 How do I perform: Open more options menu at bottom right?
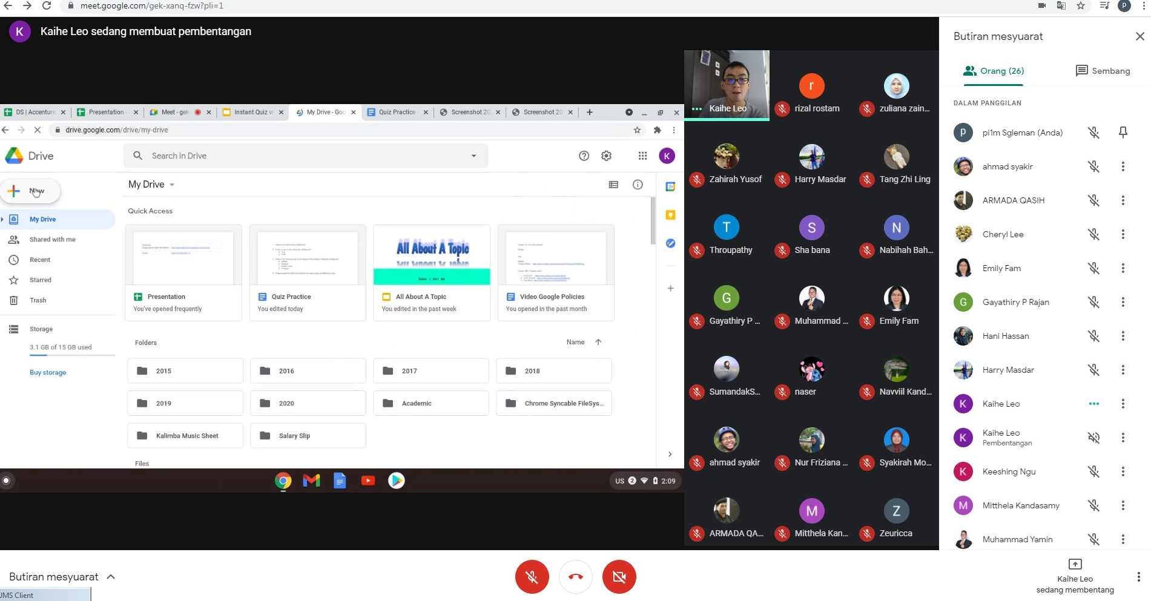coord(1138,577)
